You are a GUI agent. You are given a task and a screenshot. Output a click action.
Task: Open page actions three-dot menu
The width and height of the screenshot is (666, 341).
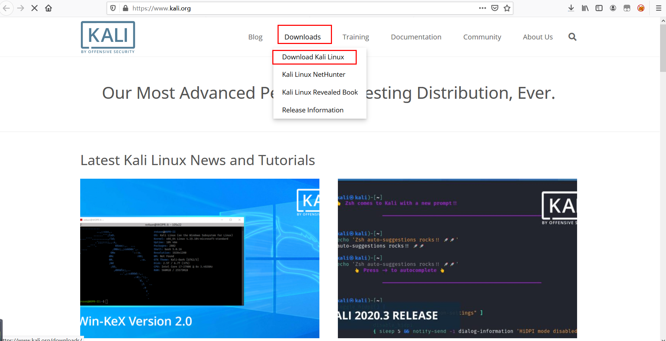483,8
